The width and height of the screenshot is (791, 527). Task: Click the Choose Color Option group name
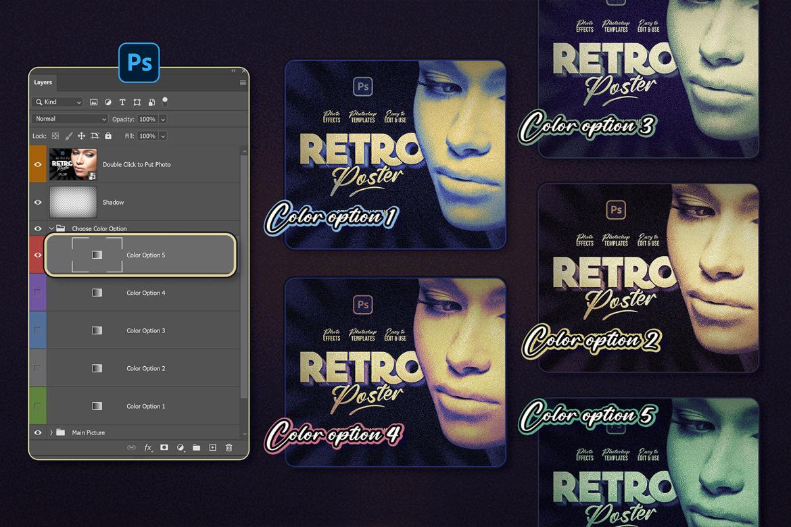[99, 228]
